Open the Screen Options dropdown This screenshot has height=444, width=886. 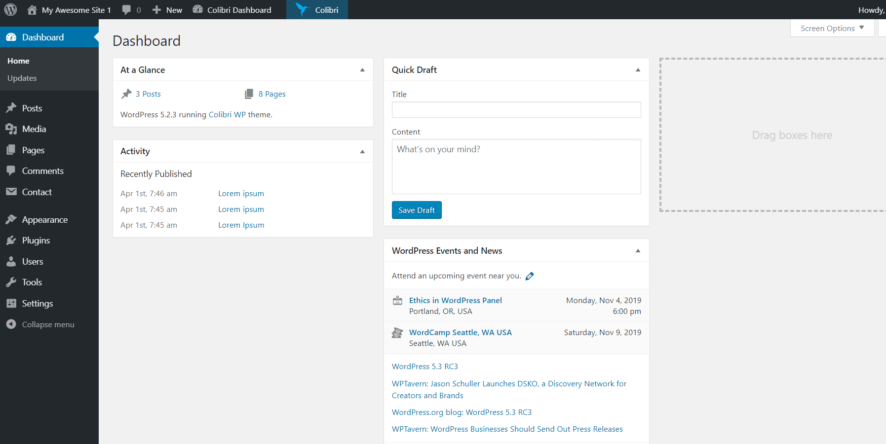tap(831, 28)
